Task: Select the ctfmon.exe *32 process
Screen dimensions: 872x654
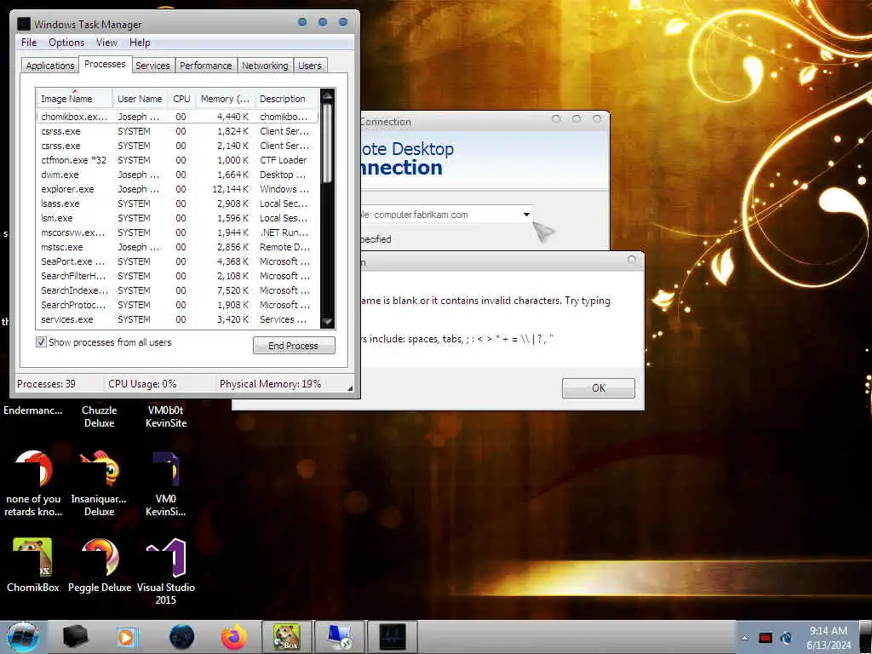Action: (178, 160)
